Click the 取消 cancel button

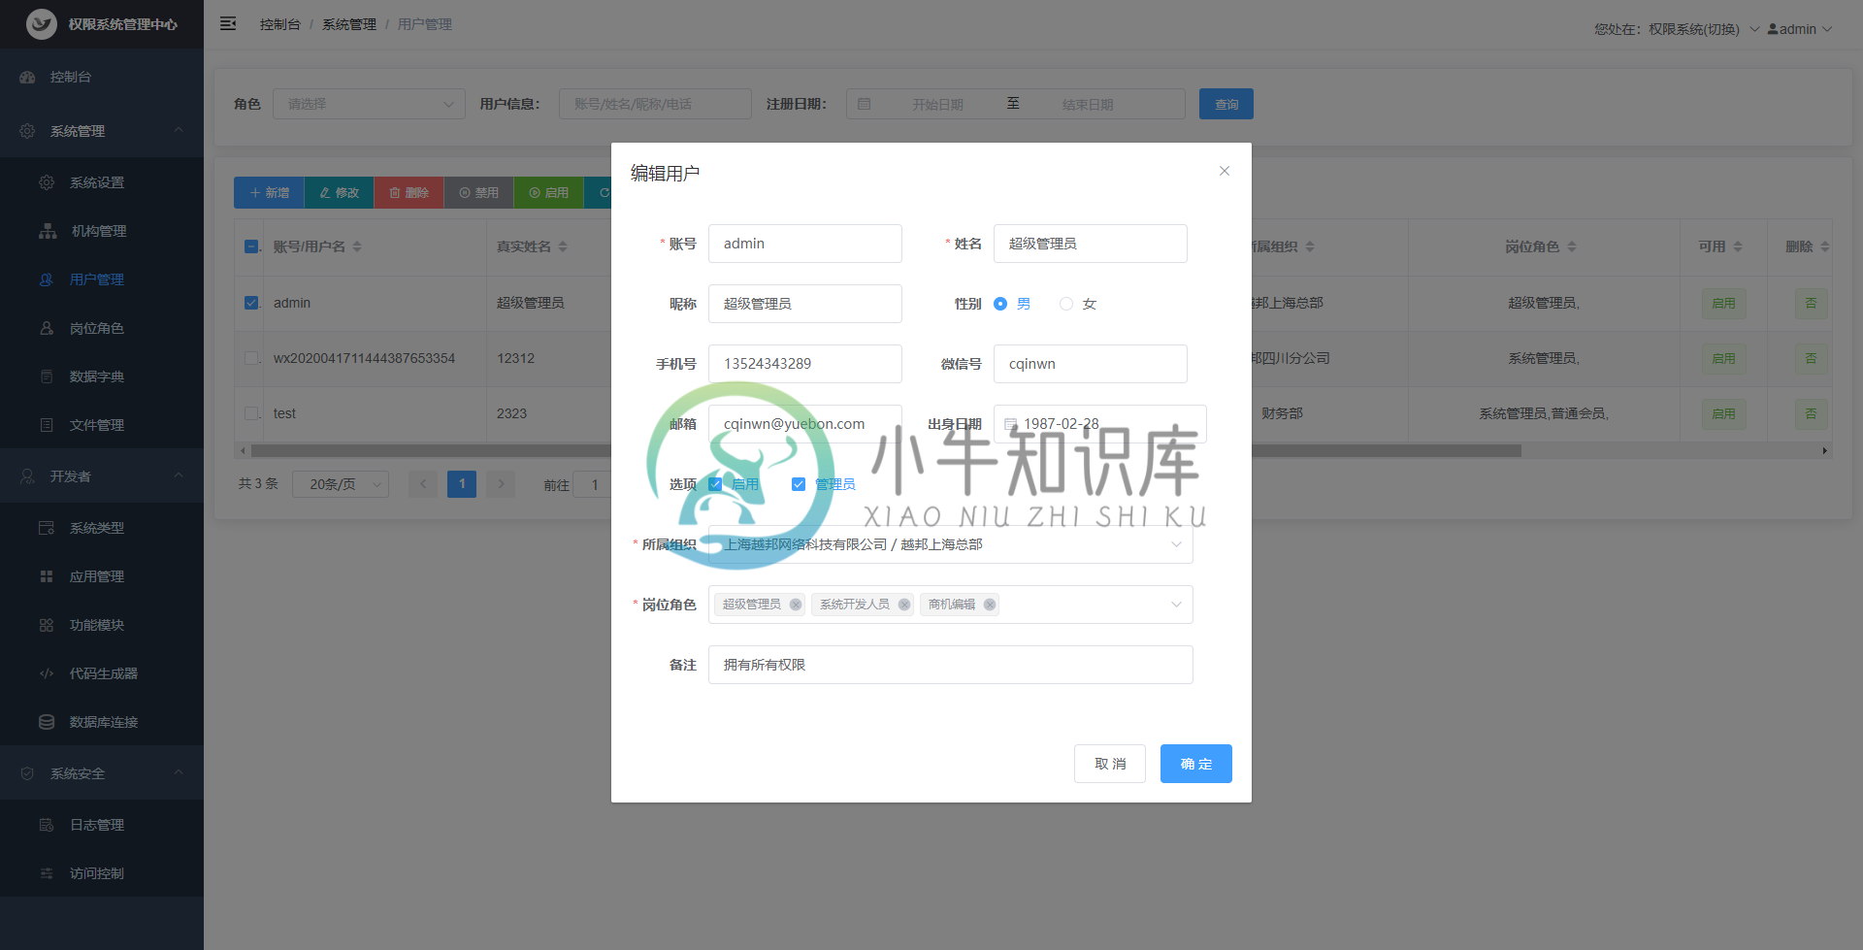(x=1110, y=764)
